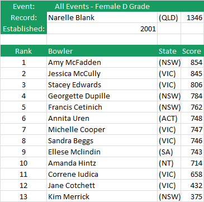Viewport: 204px width, 202px height.
Task: Click the 'Event:' label cell
Action: point(23,6)
